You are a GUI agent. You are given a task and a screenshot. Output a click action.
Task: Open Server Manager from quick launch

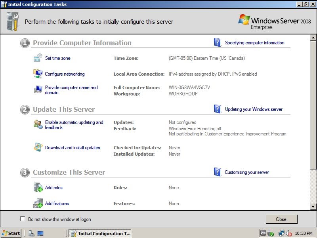(x=31, y=233)
